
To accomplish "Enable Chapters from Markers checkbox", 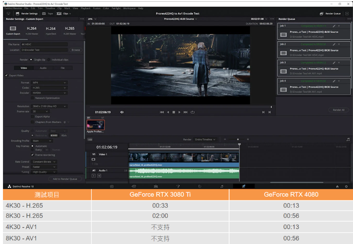I will point(33,122).
